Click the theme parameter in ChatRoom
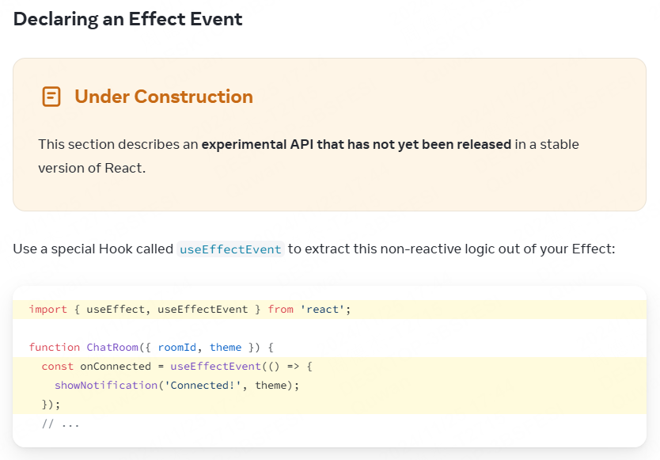This screenshot has height=460, width=660. (x=226, y=348)
